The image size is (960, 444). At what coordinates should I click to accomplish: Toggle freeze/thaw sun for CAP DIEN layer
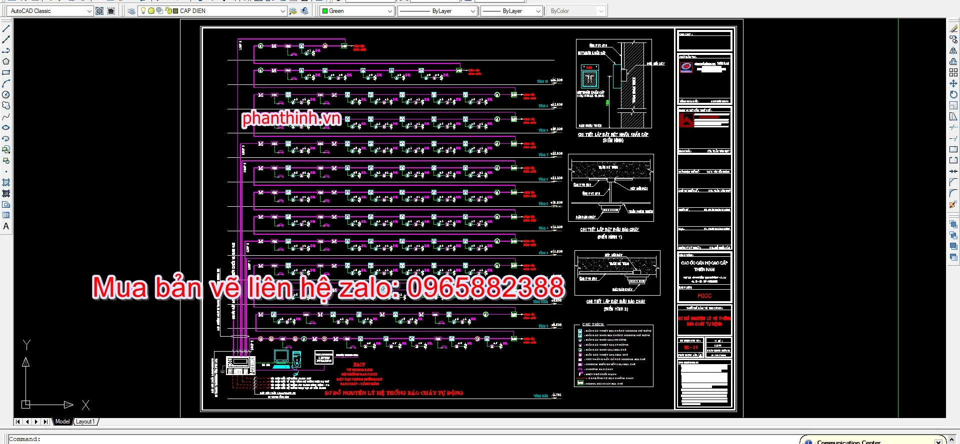[x=151, y=10]
